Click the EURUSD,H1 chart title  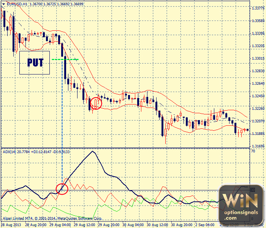[17, 4]
